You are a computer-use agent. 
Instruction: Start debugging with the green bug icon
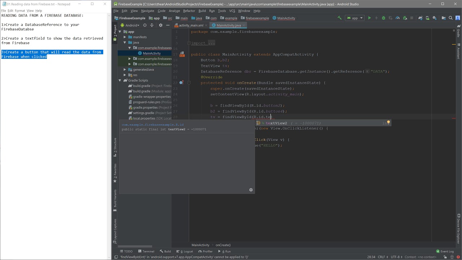(x=383, y=18)
